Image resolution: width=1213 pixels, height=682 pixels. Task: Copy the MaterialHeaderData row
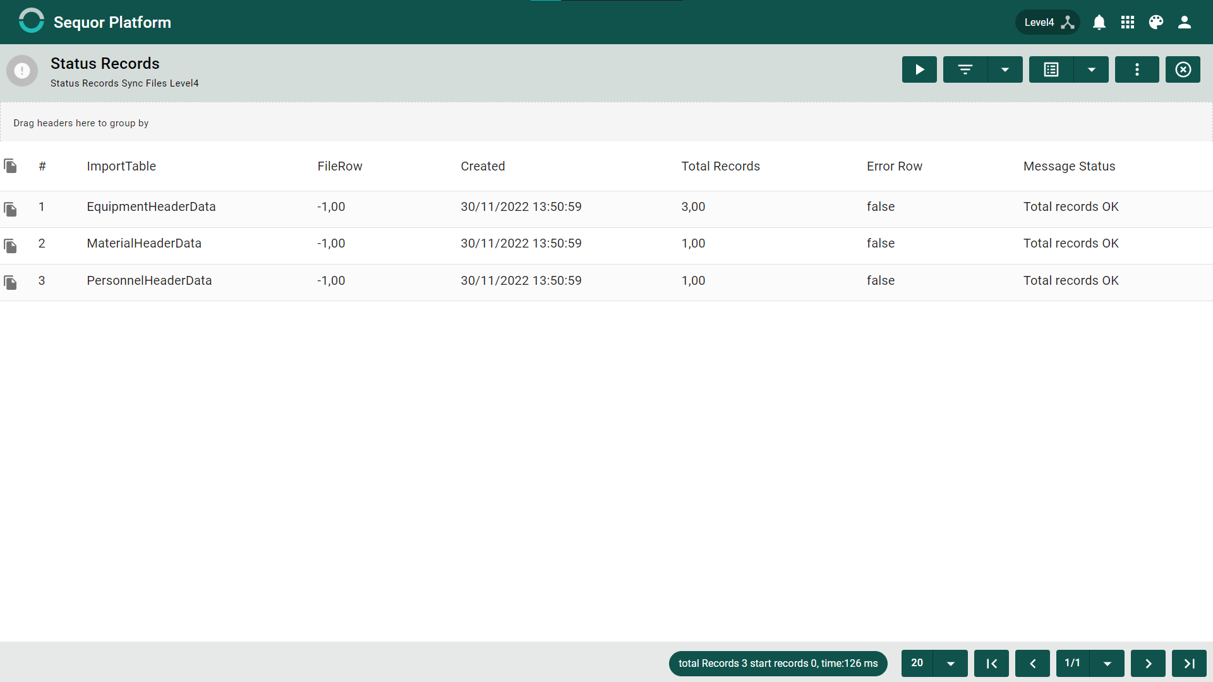[10, 246]
